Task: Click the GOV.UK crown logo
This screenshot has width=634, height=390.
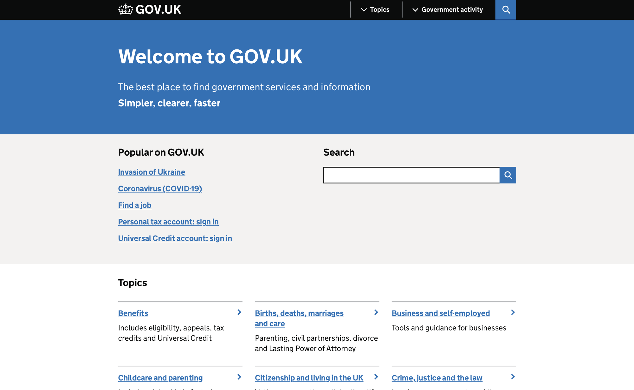Action: (126, 9)
